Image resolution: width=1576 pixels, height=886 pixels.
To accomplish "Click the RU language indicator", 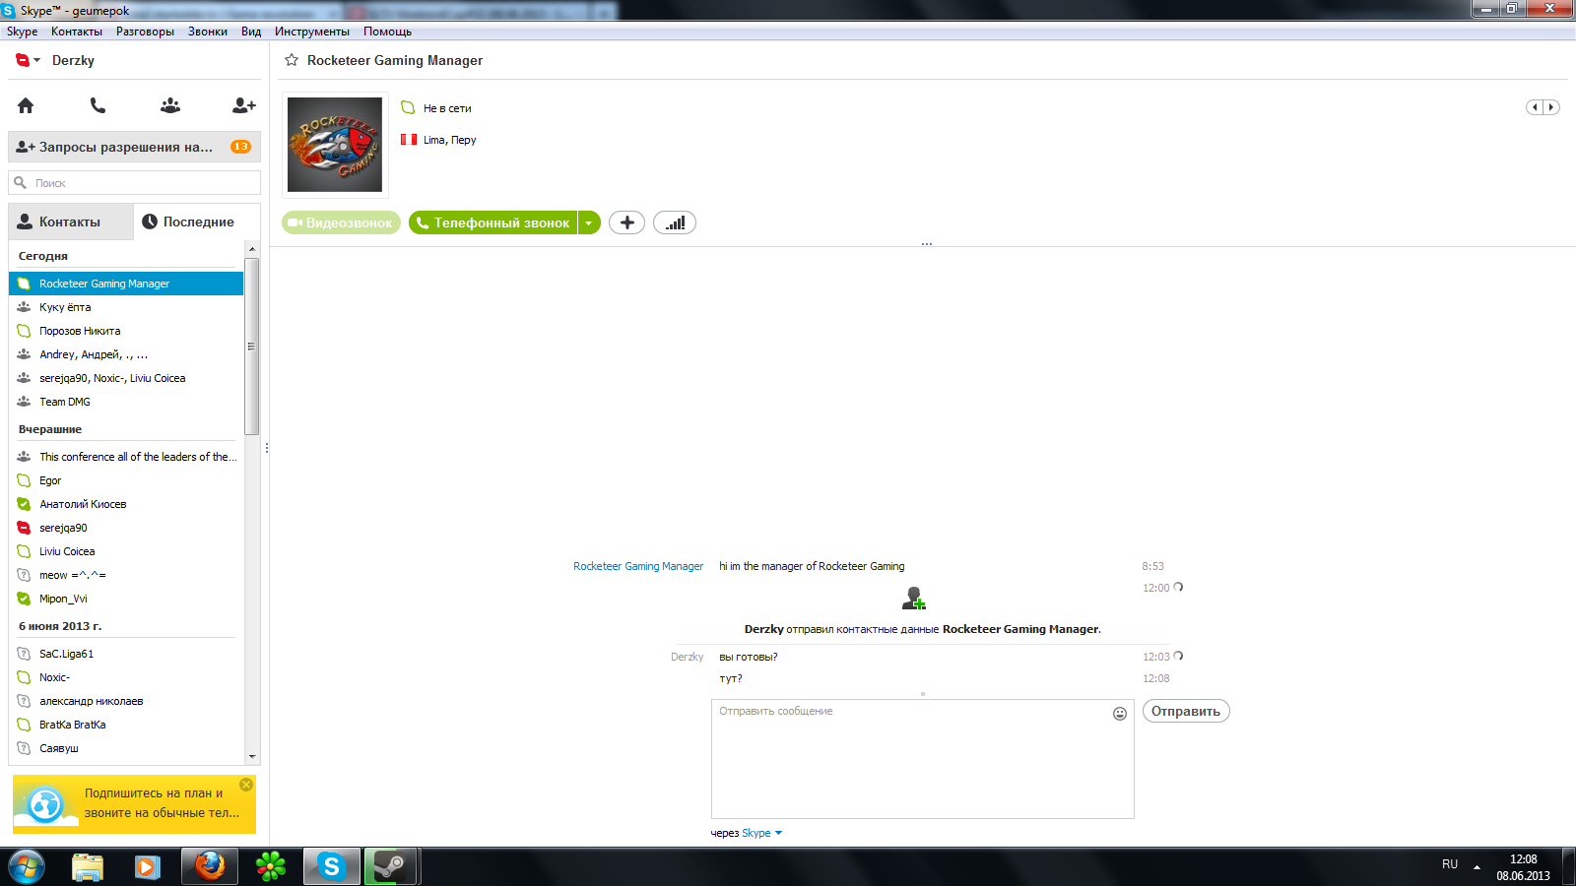I will click(1450, 864).
